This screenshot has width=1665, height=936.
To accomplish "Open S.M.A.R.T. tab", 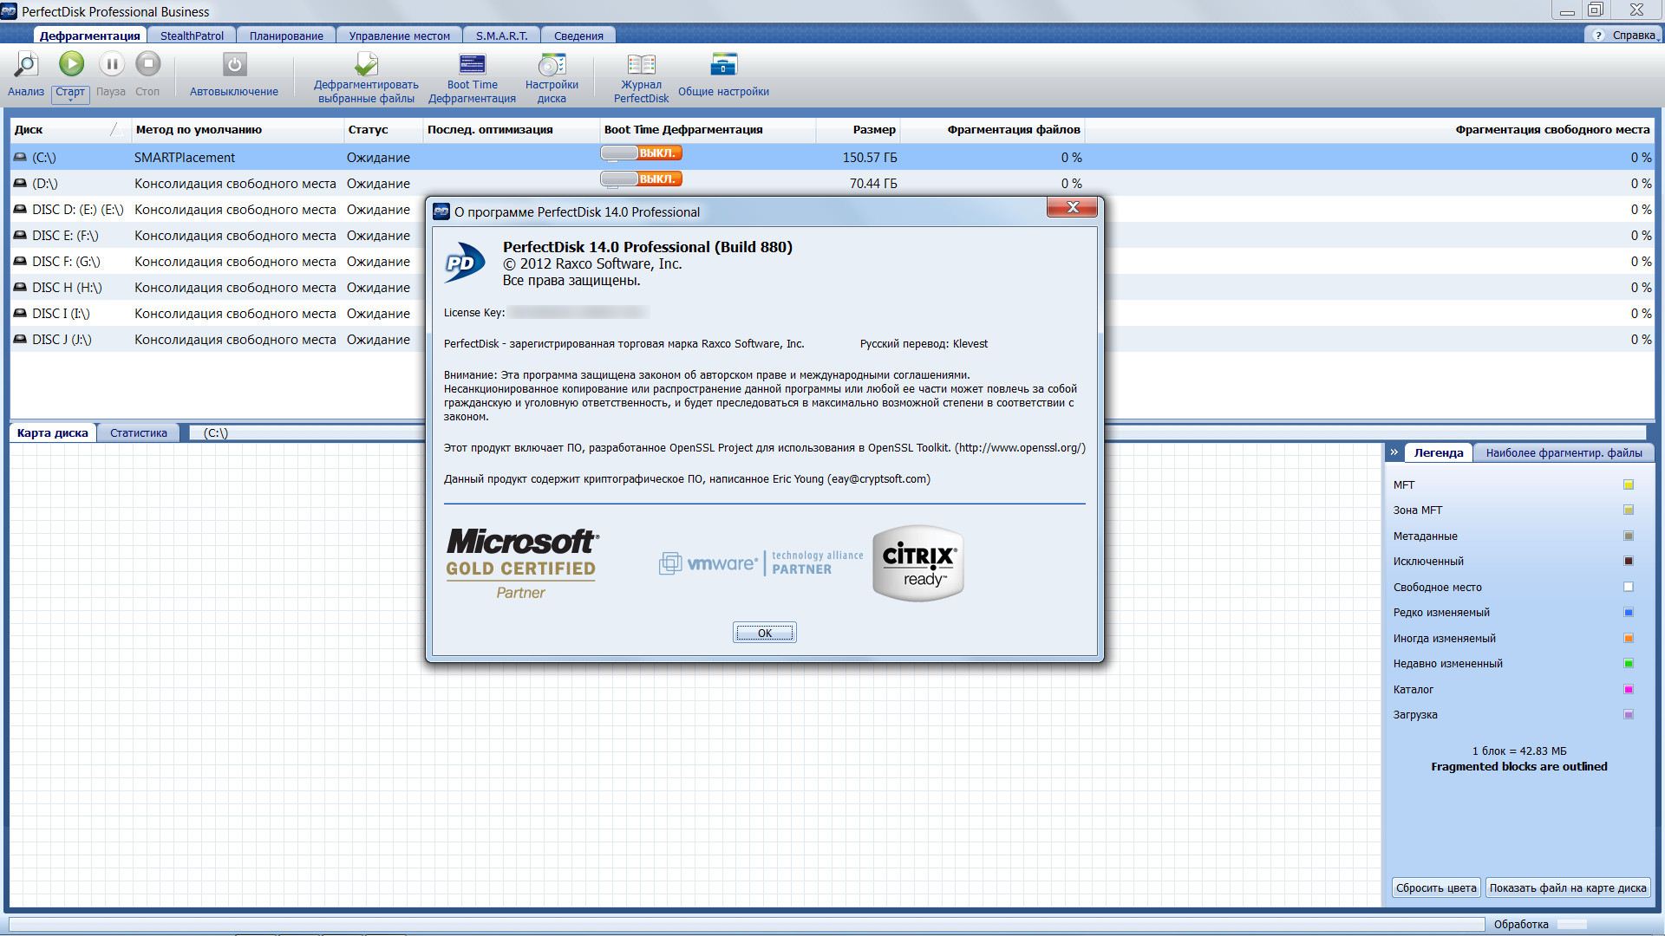I will (501, 36).
